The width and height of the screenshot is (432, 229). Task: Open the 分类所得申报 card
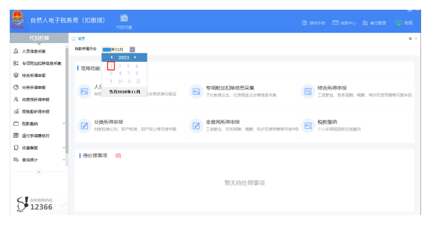[131, 126]
